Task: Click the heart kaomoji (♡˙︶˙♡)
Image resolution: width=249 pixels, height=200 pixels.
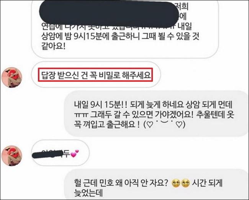Action: tap(164, 125)
